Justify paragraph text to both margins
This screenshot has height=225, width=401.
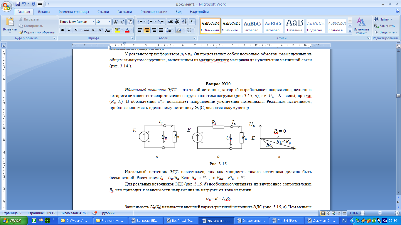161,30
